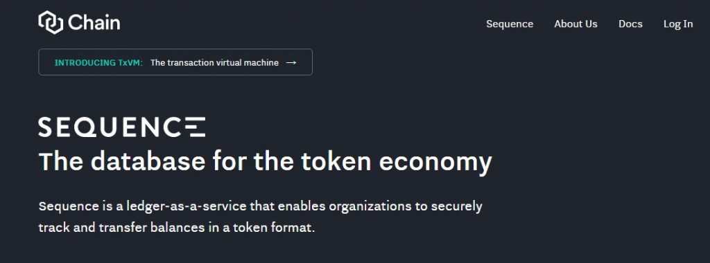Open 'The transaction virtual machine' announcement
Screen dimensions: 710x263
pyautogui.click(x=214, y=63)
